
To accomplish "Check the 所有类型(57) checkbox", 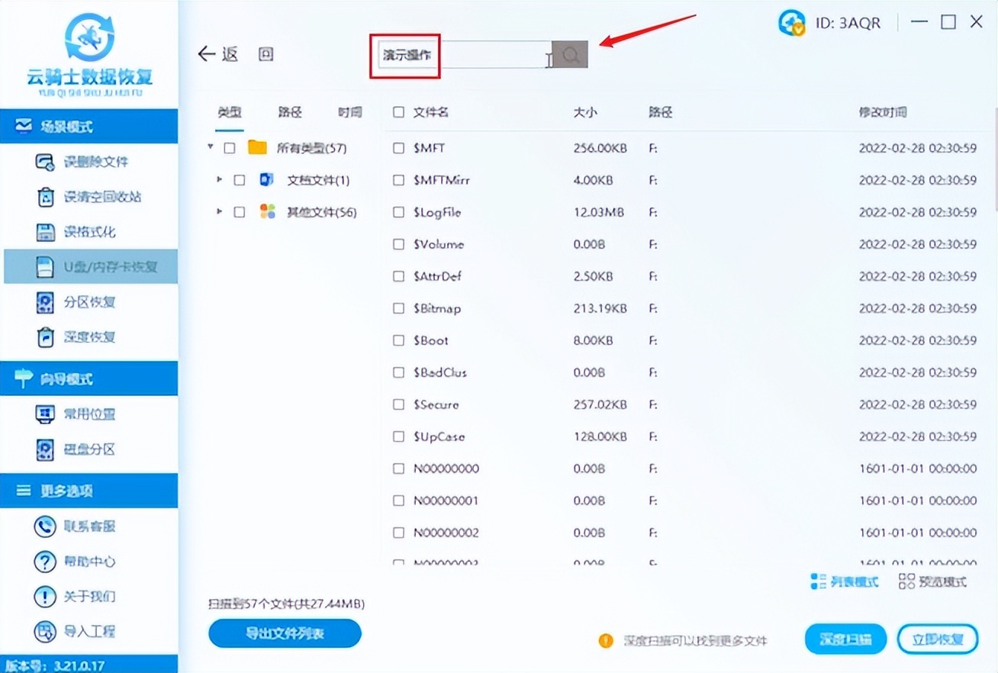I will [x=230, y=147].
